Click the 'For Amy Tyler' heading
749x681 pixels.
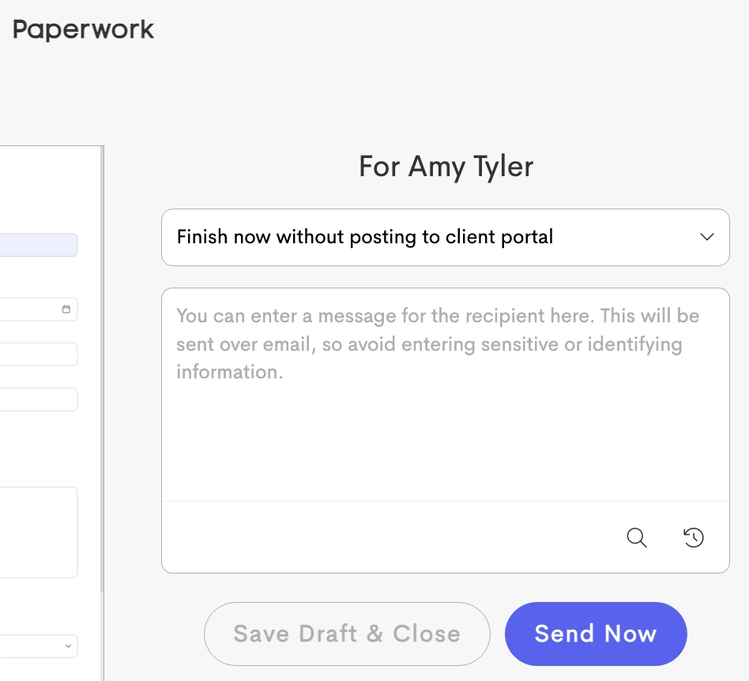point(446,167)
